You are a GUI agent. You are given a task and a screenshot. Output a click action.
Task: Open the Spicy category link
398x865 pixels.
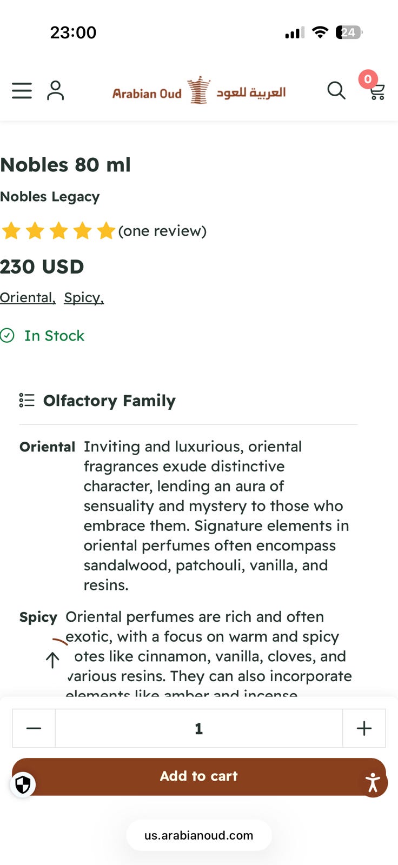[83, 297]
